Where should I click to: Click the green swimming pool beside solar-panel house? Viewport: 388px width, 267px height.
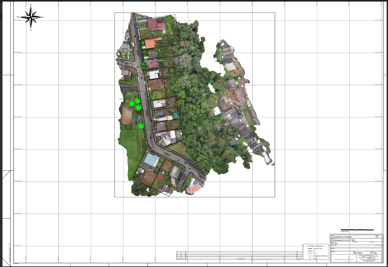point(178,134)
